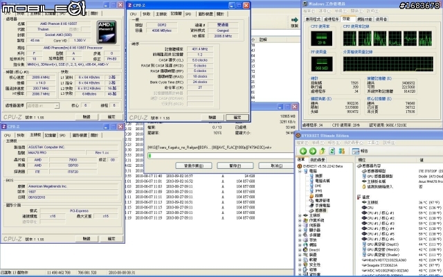Switch to 我的最愛 panel tab in EVEREST
This screenshot has height=277, width=443.
coord(318,160)
